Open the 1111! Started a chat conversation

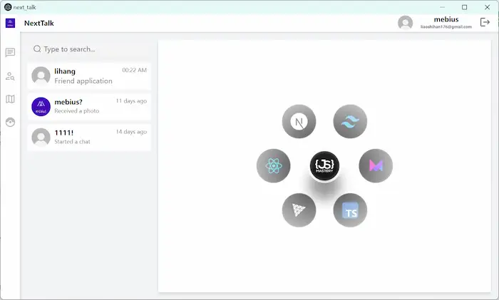pos(89,138)
